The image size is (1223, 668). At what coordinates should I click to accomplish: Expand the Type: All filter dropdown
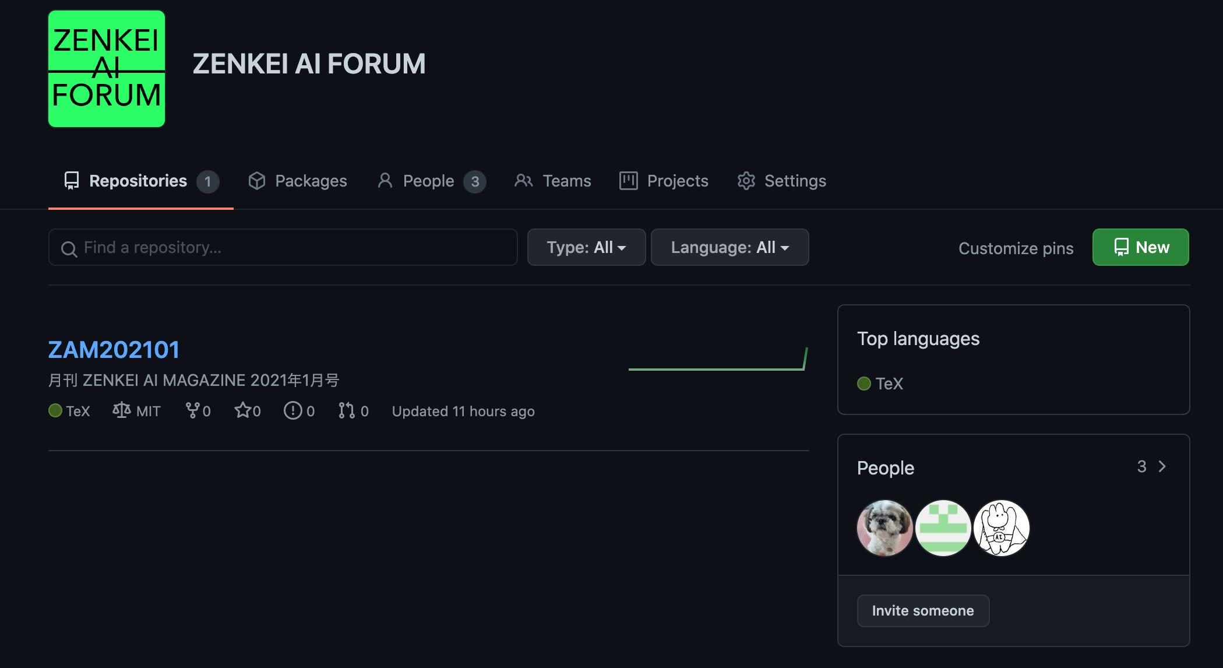coord(586,247)
